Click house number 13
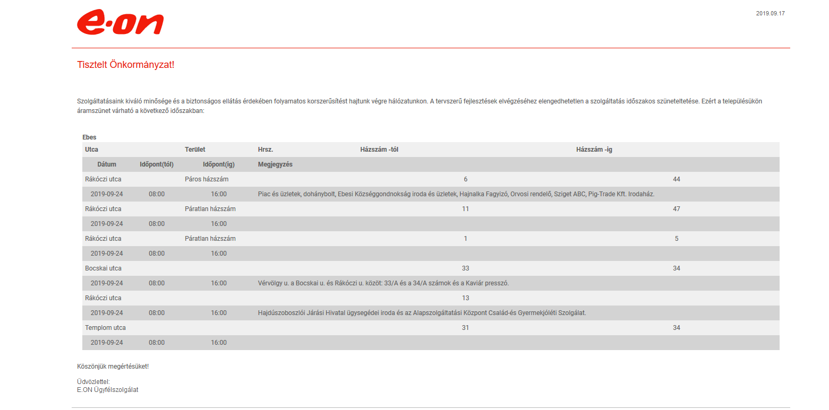The height and width of the screenshot is (410, 829). tap(466, 298)
